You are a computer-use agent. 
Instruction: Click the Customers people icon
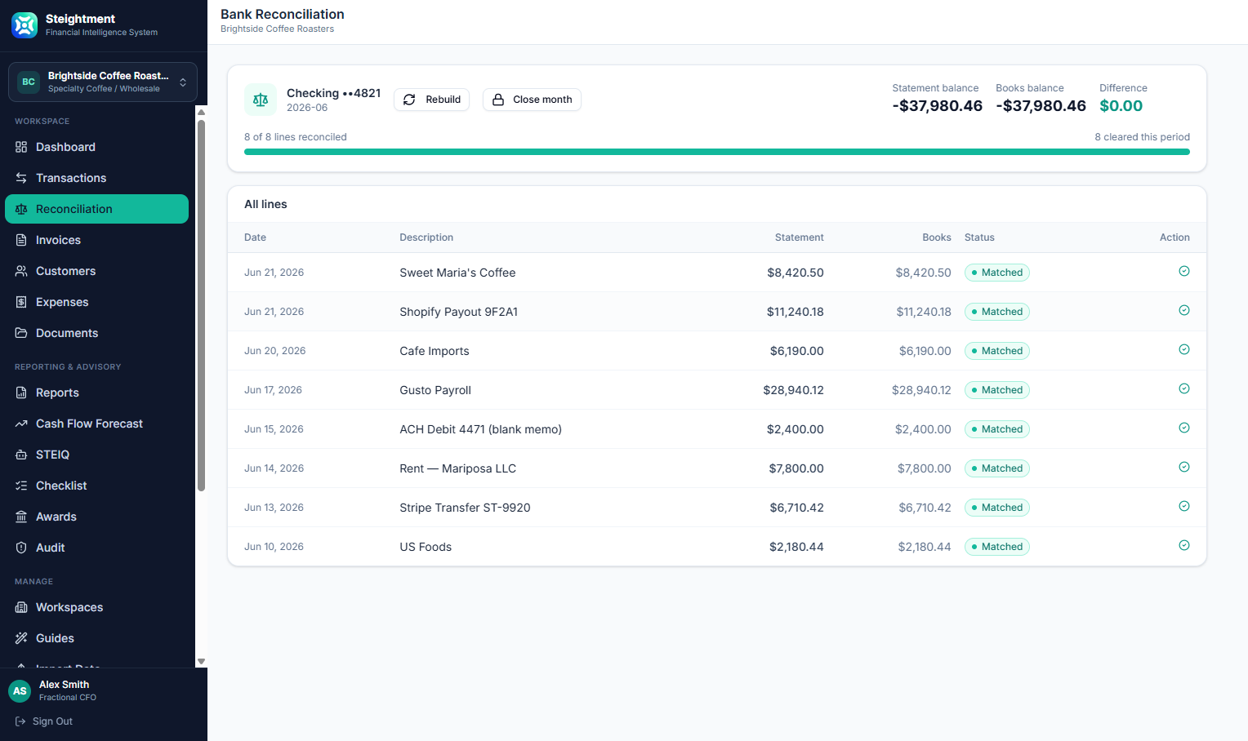pos(21,271)
